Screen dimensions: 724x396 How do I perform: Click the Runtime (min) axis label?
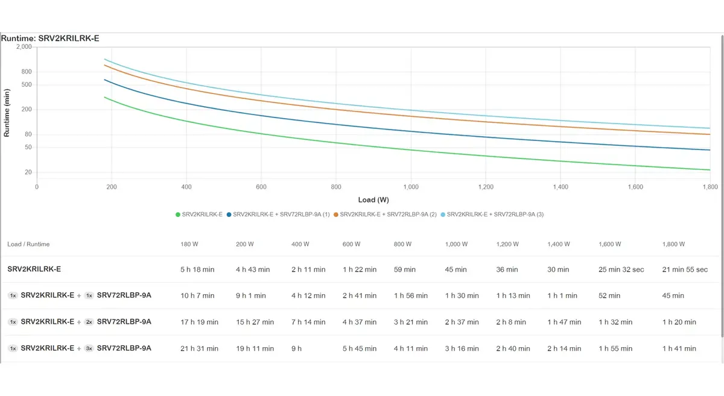coord(7,113)
